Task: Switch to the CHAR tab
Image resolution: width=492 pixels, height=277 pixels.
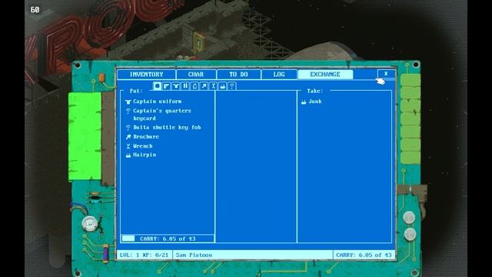Action: (x=196, y=75)
